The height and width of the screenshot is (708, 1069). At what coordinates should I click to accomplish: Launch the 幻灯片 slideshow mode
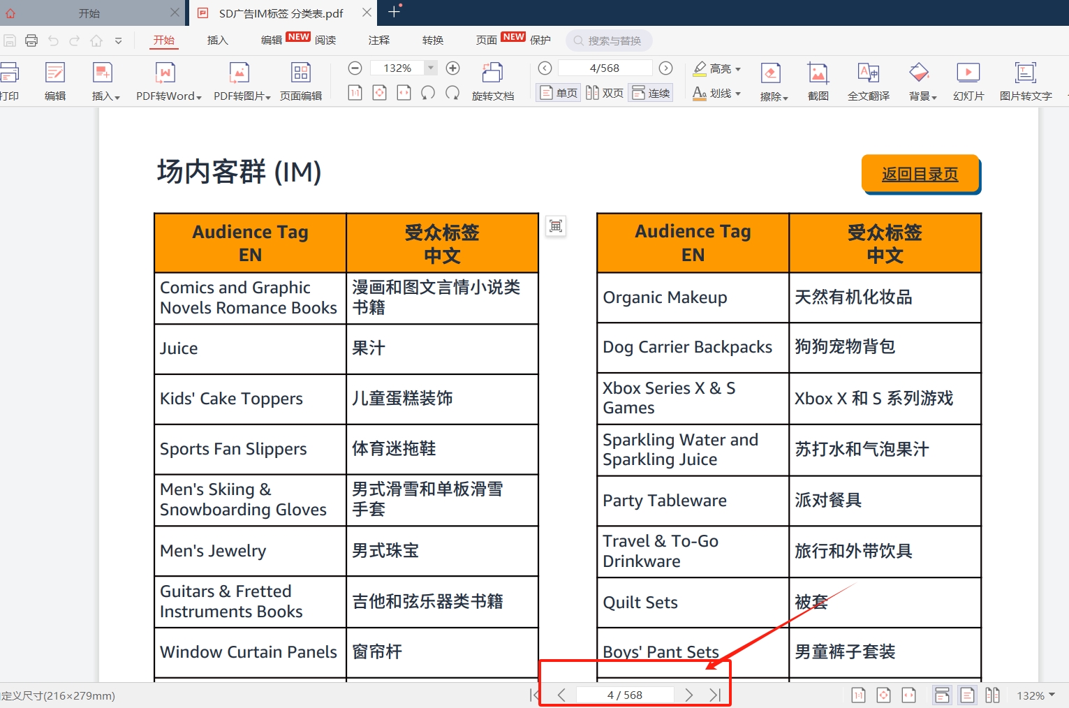[x=968, y=80]
